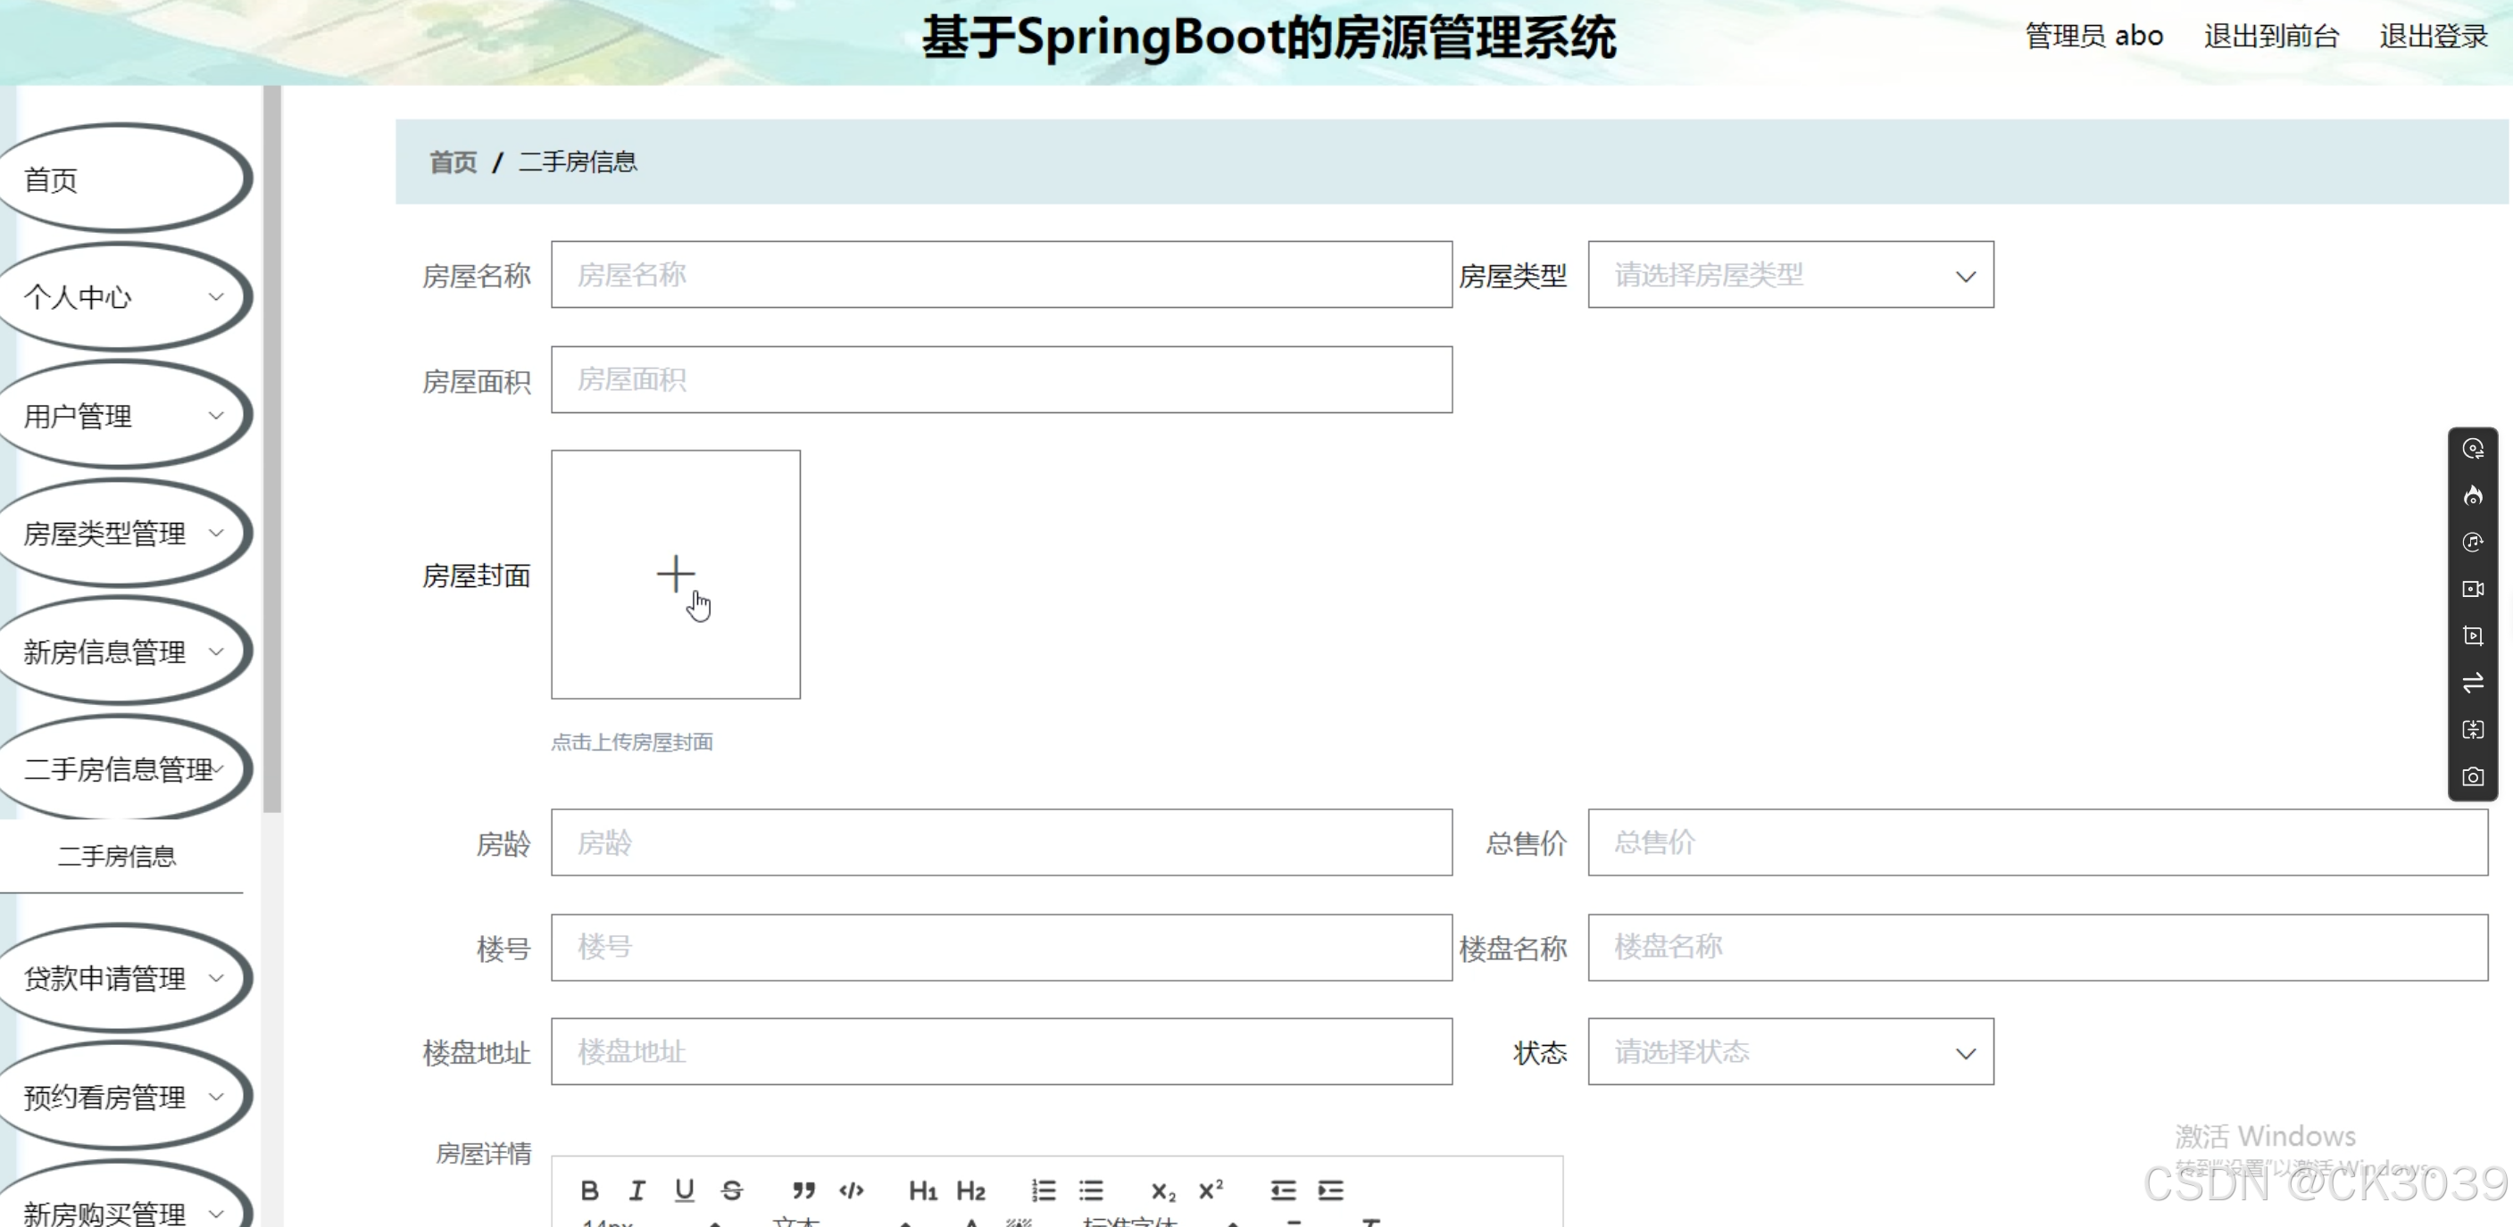
Task: Click 退出到前台 in the header
Action: (2271, 37)
